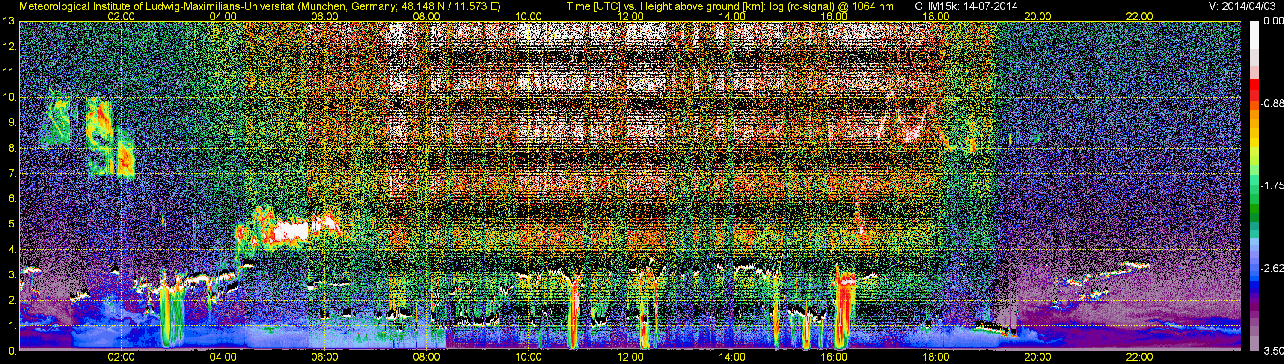This screenshot has width=1284, height=364.
Task: Click the V: 2014/04/03 version text
Action: click(x=1240, y=6)
